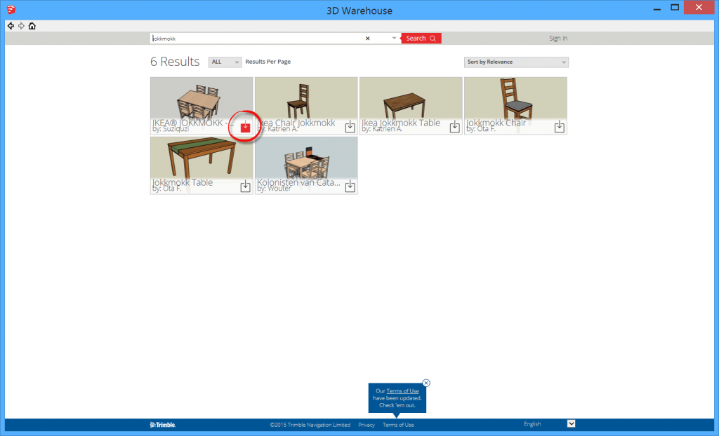Open the English language selector

pyautogui.click(x=571, y=423)
